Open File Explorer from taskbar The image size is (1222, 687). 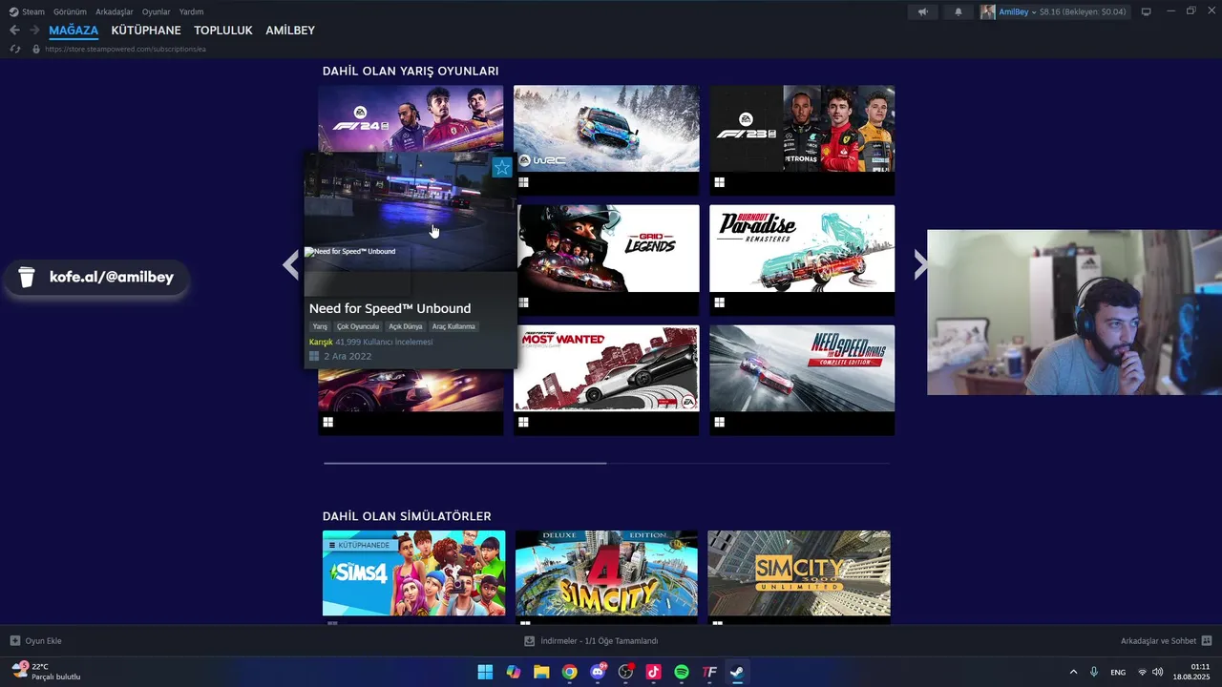(x=541, y=672)
